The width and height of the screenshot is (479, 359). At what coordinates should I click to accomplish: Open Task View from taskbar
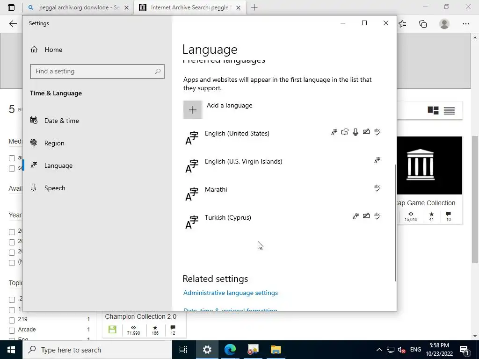[183, 350]
